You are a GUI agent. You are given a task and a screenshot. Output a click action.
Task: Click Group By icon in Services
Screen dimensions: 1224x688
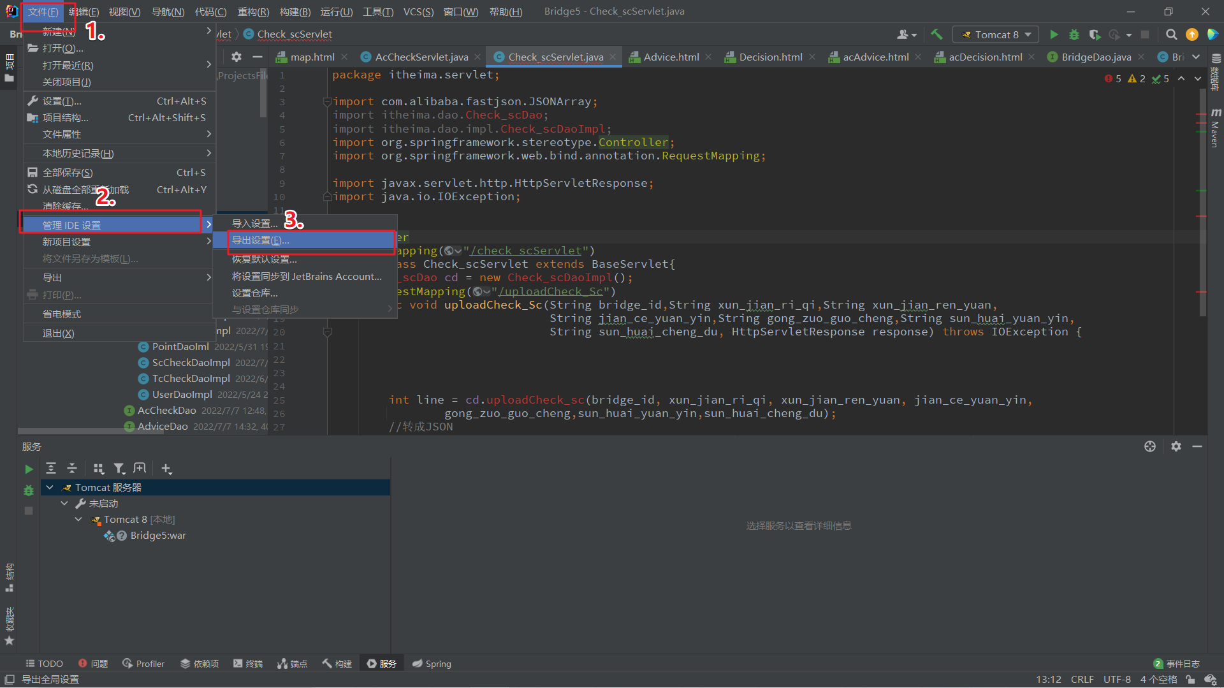coord(98,469)
